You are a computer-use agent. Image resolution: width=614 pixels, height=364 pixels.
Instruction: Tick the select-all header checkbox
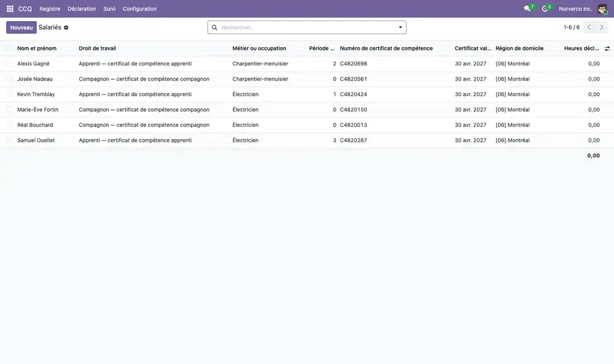point(9,48)
